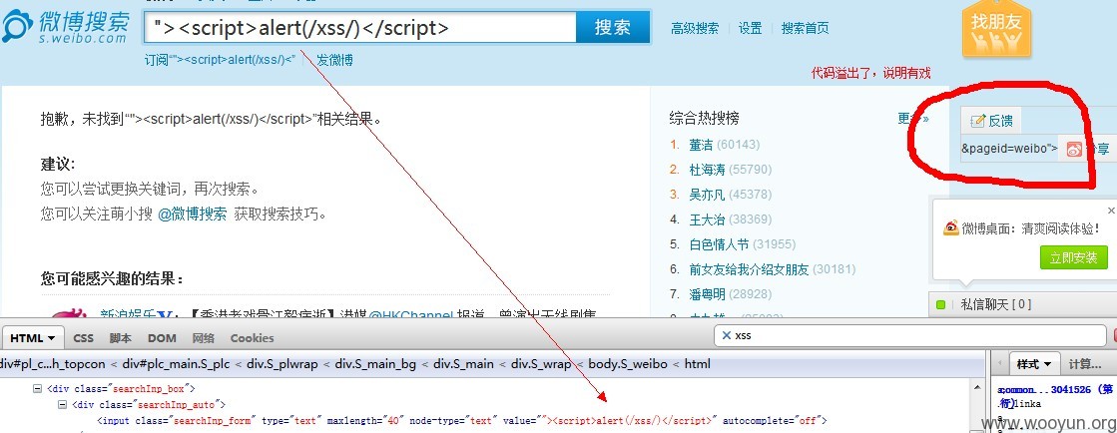Open hot search entry 前女友给我介绍女朋友
The image size is (1117, 433).
[x=749, y=269]
